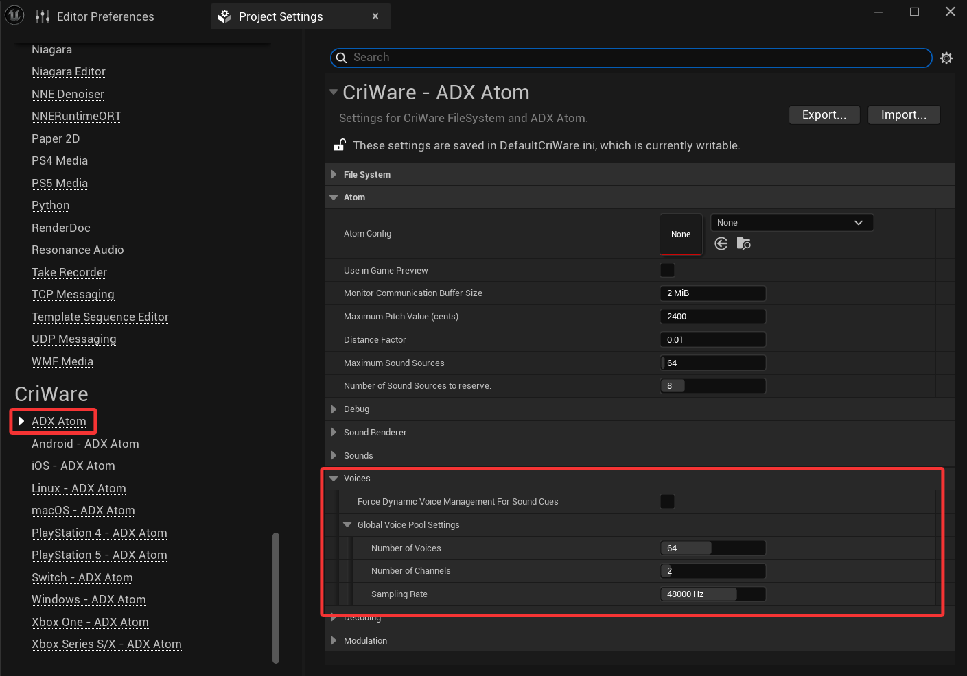This screenshot has height=676, width=967.
Task: Click the Project Settings tab gear icon
Action: [x=224, y=16]
